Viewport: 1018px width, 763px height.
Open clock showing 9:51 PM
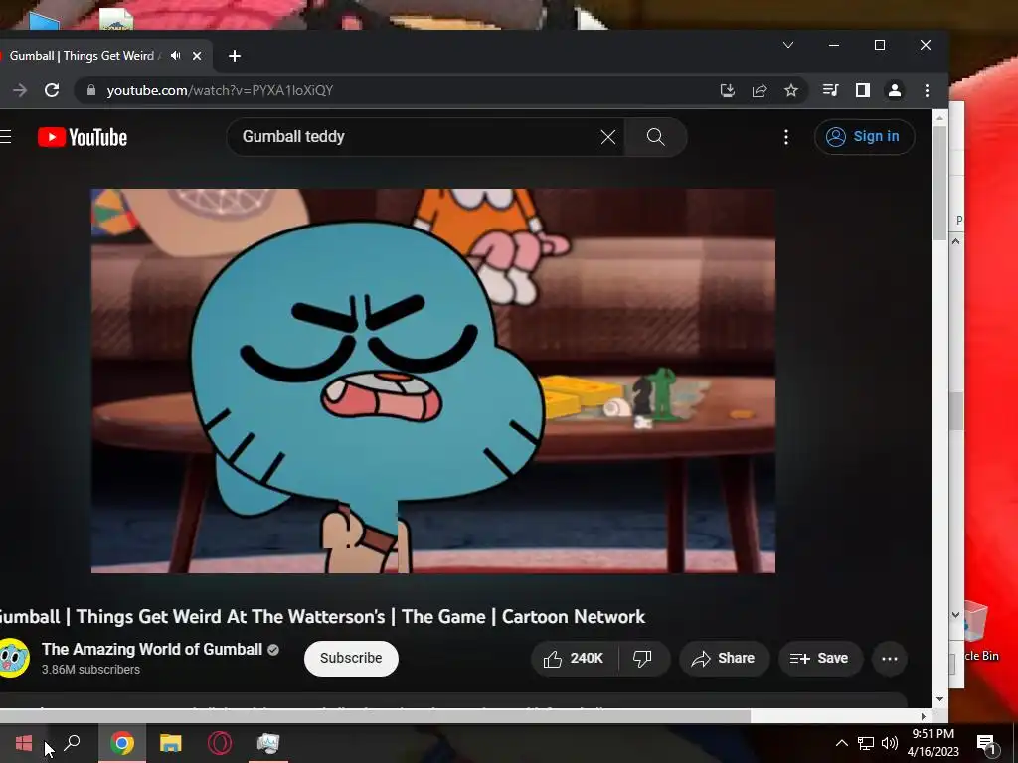click(933, 743)
